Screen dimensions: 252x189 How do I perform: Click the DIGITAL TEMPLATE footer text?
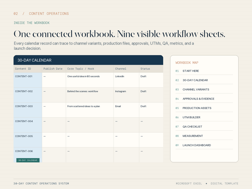224,183
